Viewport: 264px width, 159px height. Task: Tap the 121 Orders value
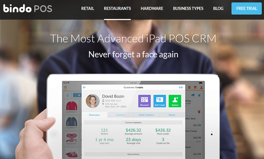point(104,130)
